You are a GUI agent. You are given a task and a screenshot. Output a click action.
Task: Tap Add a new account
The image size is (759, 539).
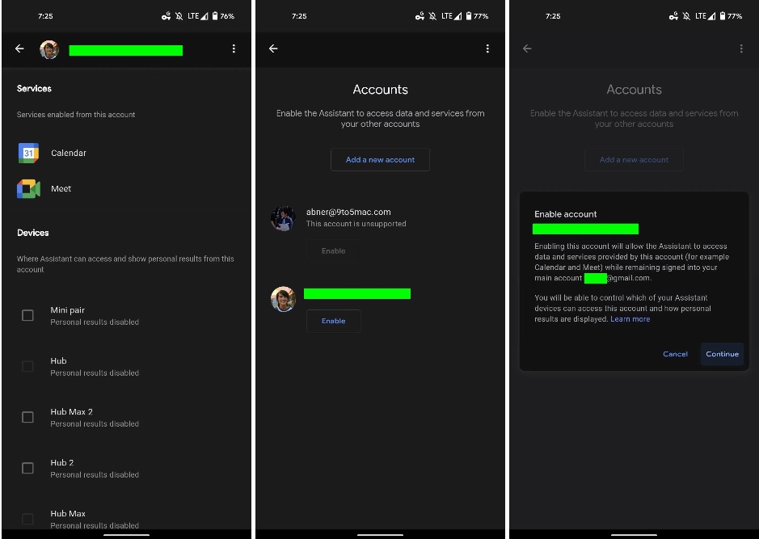tap(380, 159)
